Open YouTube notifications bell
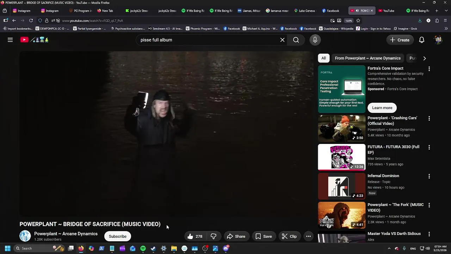Image resolution: width=451 pixels, height=254 pixels. coord(421,40)
